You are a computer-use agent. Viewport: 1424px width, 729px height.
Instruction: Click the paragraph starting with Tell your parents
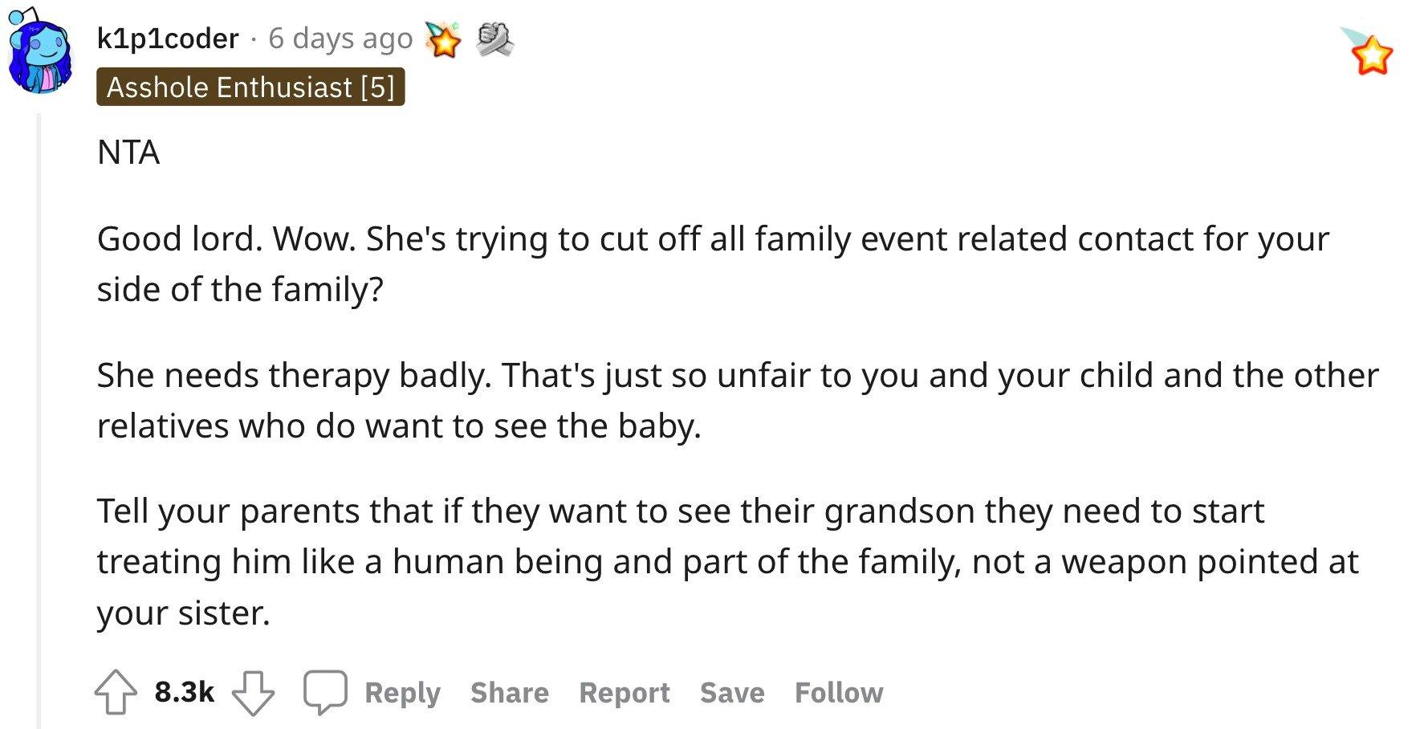click(727, 561)
